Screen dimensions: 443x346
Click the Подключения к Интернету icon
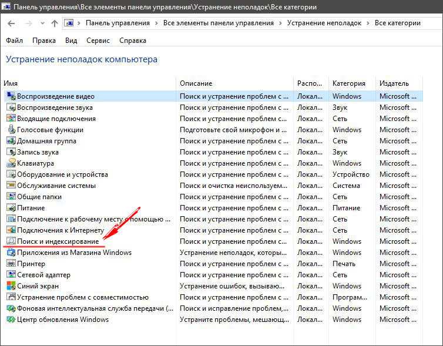click(x=11, y=230)
